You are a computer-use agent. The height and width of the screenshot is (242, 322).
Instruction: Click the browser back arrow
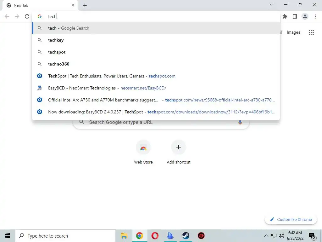pyautogui.click(x=7, y=16)
